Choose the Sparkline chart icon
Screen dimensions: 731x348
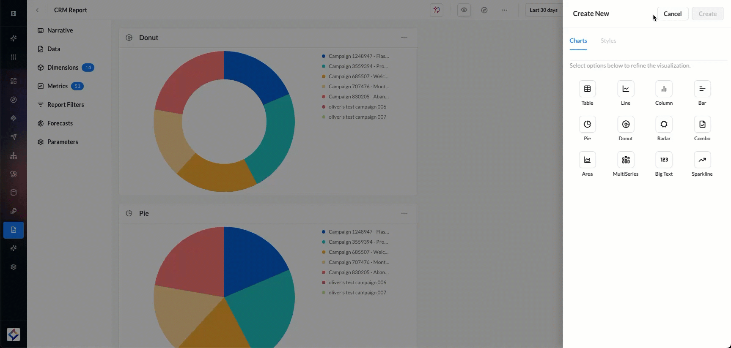pyautogui.click(x=702, y=160)
